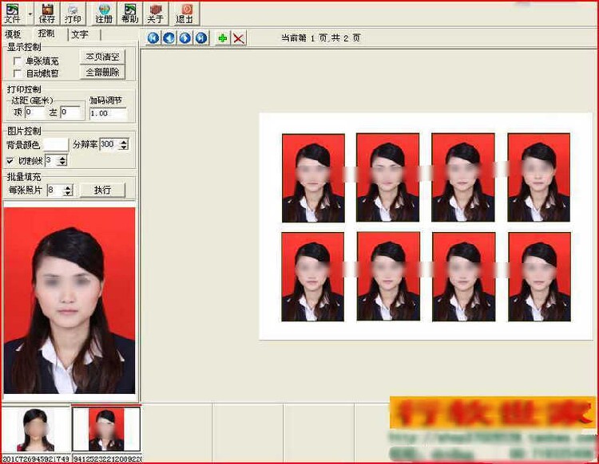
Task: Go to the previous page arrow icon
Action: click(x=169, y=37)
